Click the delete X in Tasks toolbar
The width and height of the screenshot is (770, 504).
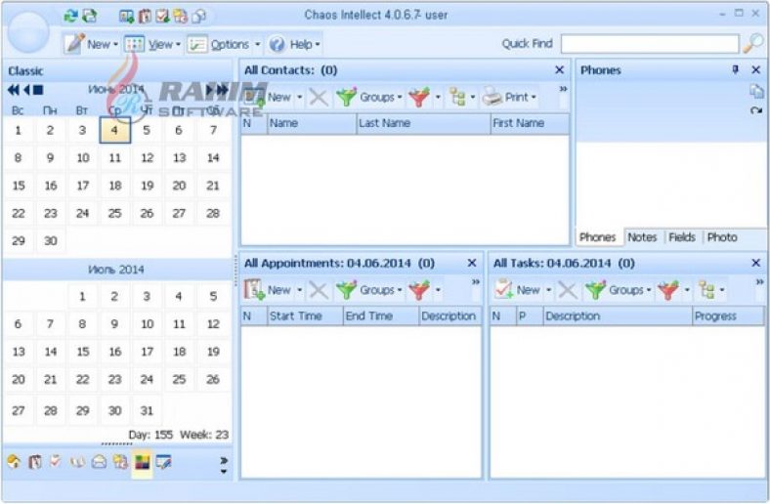click(568, 290)
